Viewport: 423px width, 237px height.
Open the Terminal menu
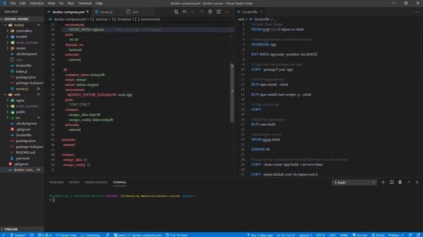click(x=85, y=3)
